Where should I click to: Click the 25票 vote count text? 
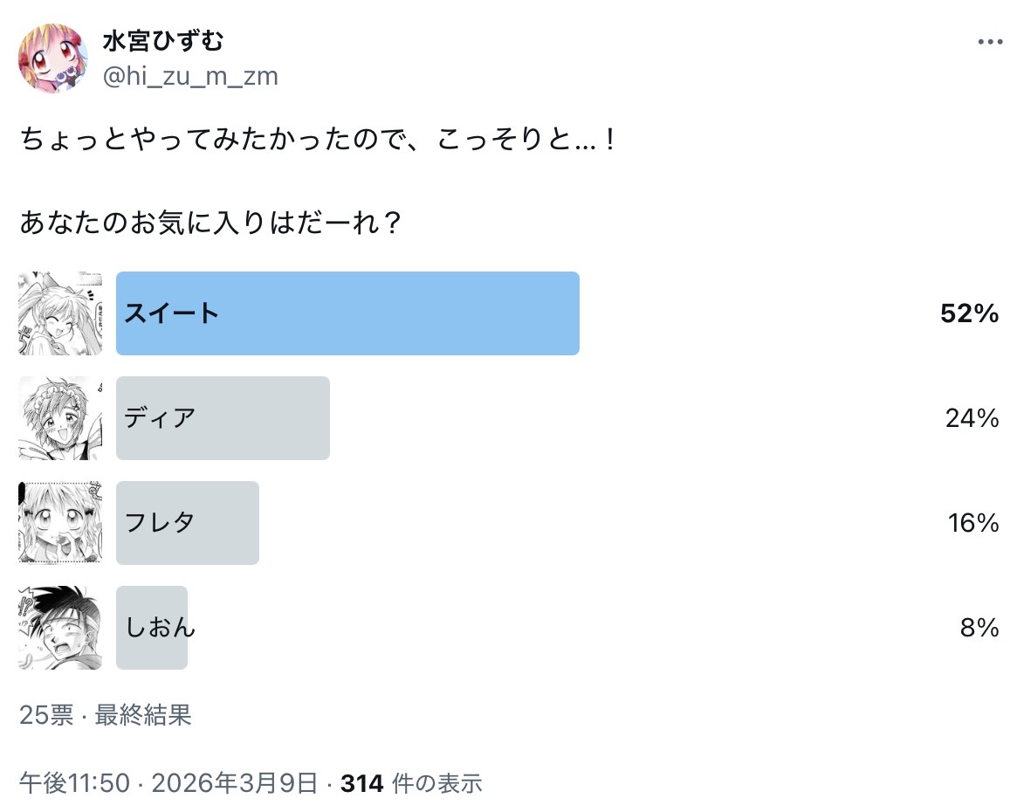click(46, 716)
